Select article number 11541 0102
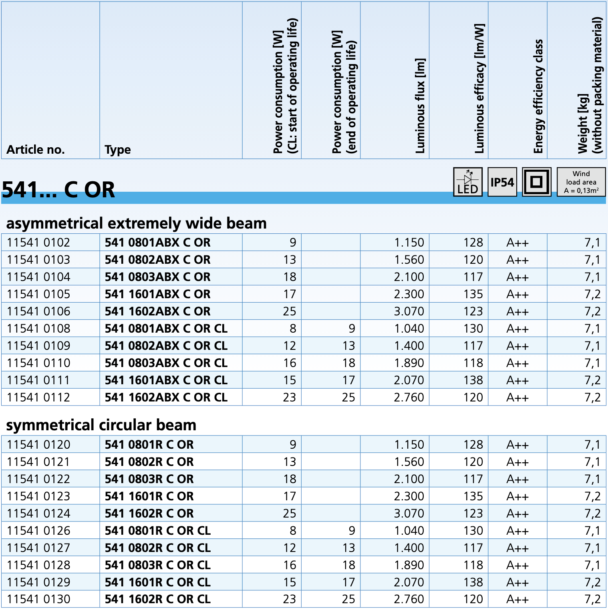 38,243
